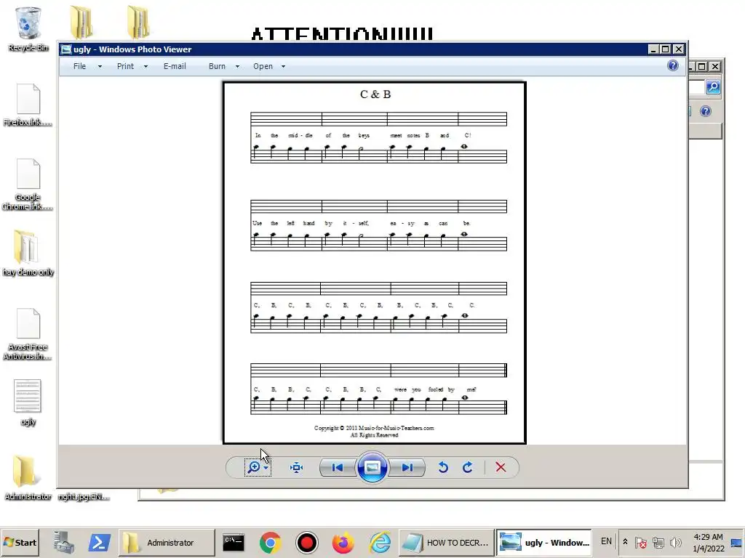Select the Google Chrome.lnk desktop file
The image size is (745, 558).
pos(28,185)
